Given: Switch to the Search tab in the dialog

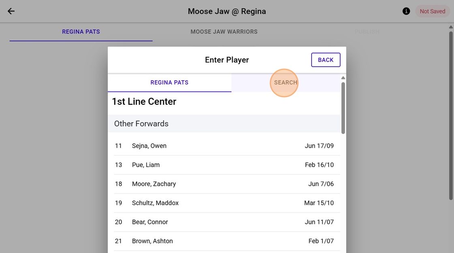Looking at the screenshot, I should tap(285, 83).
